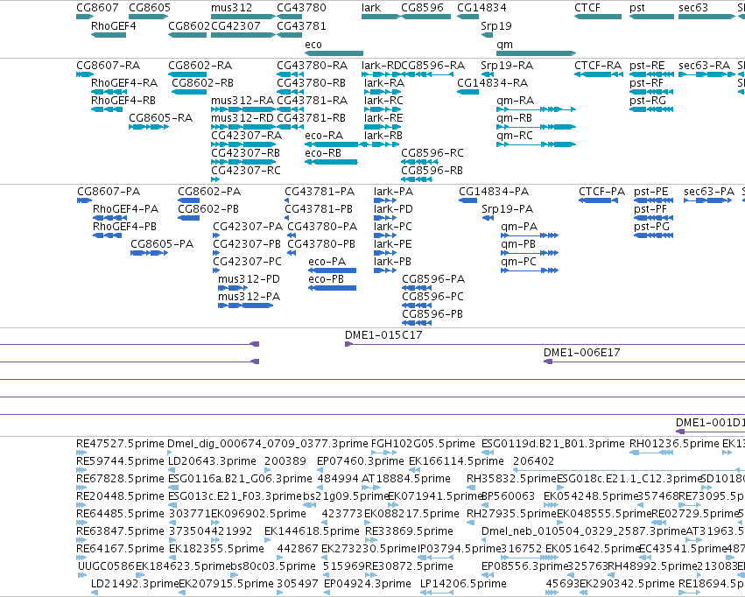Select transcript RhoGEF4-RB
The width and height of the screenshot is (745, 597).
[x=107, y=109]
